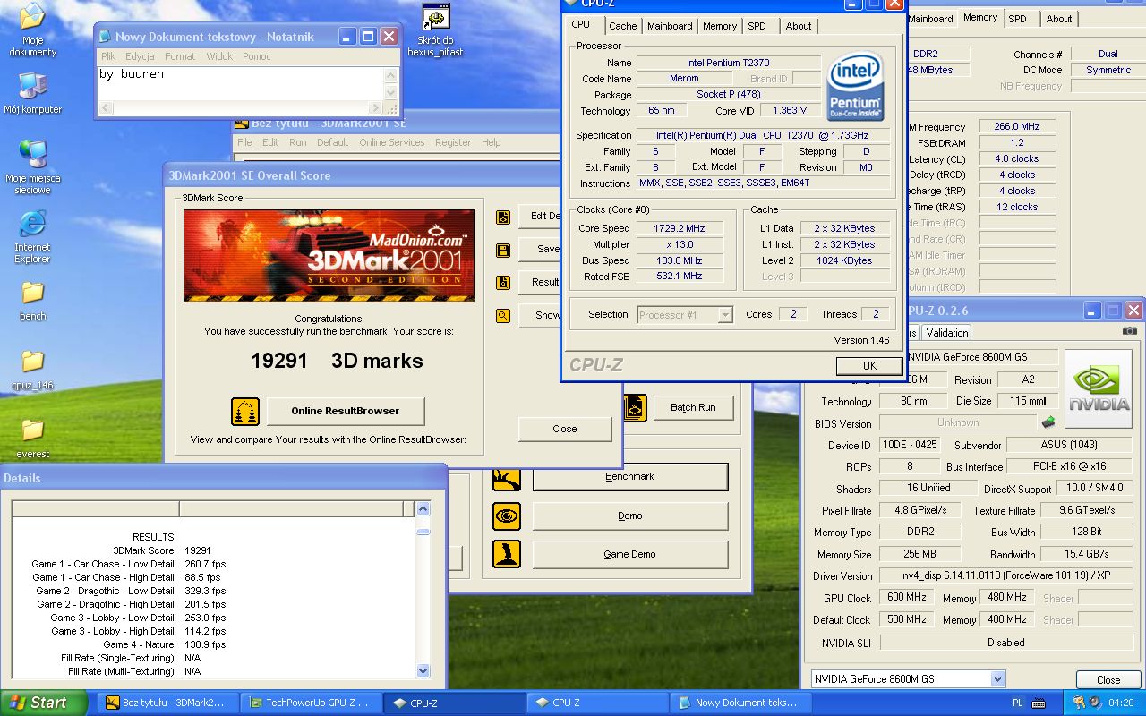
Task: Click Game Demo button in 3DMark
Action: click(630, 554)
